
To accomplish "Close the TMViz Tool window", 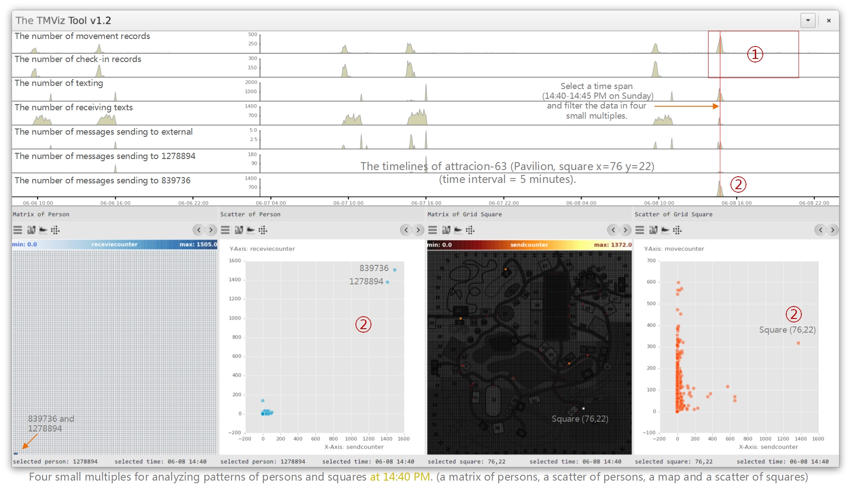I will coord(829,20).
